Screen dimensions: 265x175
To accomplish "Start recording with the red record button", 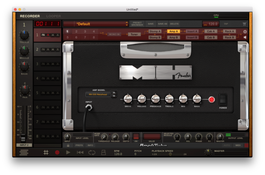I will (57, 152).
